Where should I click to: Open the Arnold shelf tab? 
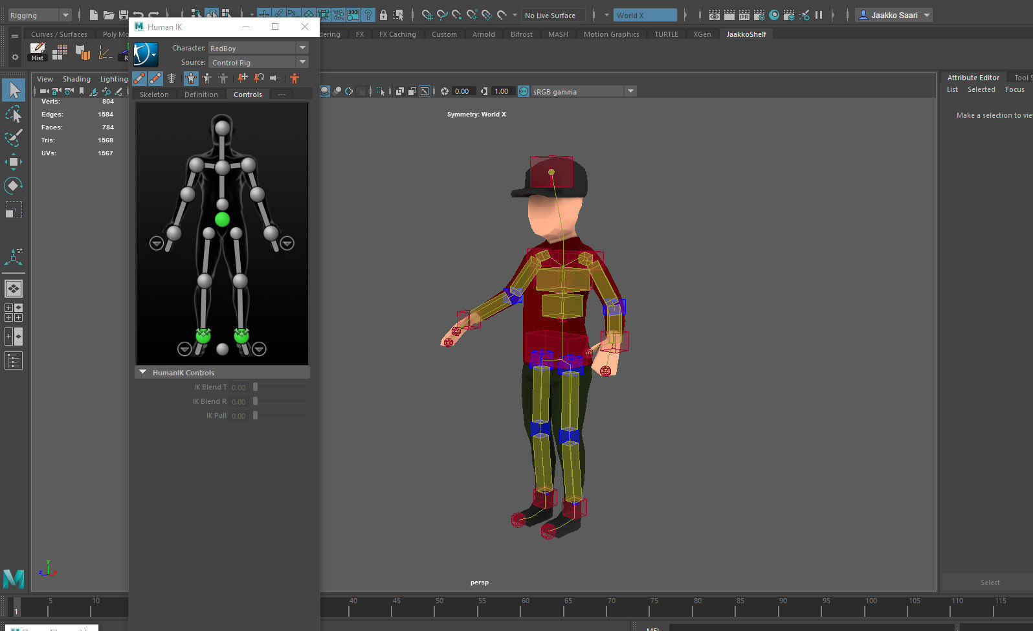pos(483,34)
